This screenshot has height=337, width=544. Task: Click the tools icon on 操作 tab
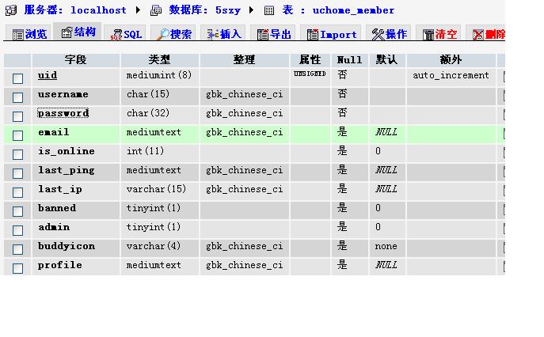pos(379,35)
